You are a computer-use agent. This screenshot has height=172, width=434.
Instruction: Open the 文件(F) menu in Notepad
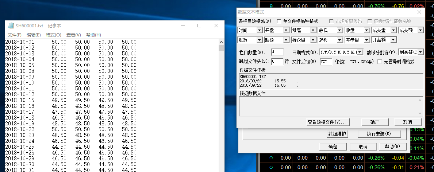click(x=15, y=35)
